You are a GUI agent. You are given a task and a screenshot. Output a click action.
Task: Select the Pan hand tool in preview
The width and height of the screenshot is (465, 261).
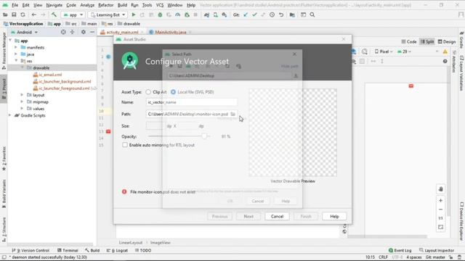(x=441, y=189)
